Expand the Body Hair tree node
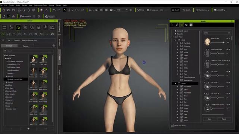This screenshot has height=134, width=239. [x=5, y=103]
